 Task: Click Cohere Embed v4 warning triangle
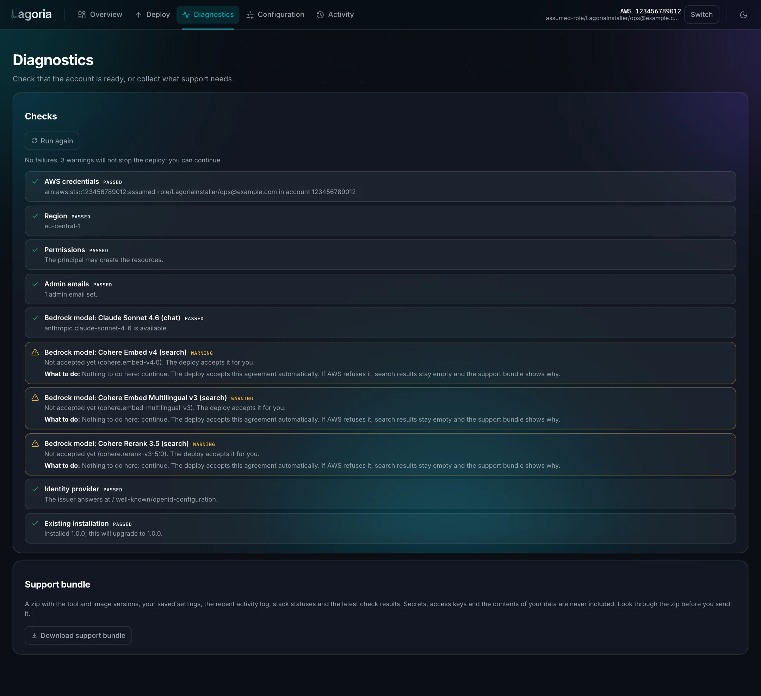tap(35, 352)
